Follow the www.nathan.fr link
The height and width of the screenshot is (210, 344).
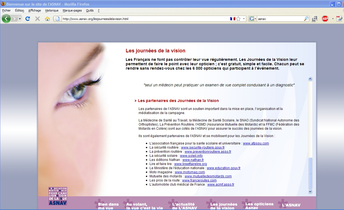[193, 160]
